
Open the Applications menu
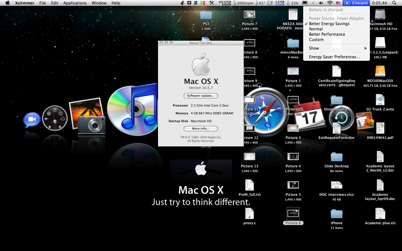coord(75,3)
